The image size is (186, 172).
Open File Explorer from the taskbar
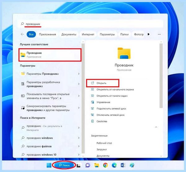click(x=97, y=165)
